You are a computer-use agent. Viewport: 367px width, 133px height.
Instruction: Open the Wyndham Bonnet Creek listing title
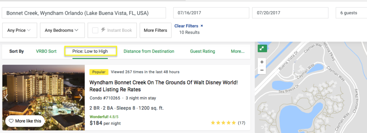coord(163,86)
